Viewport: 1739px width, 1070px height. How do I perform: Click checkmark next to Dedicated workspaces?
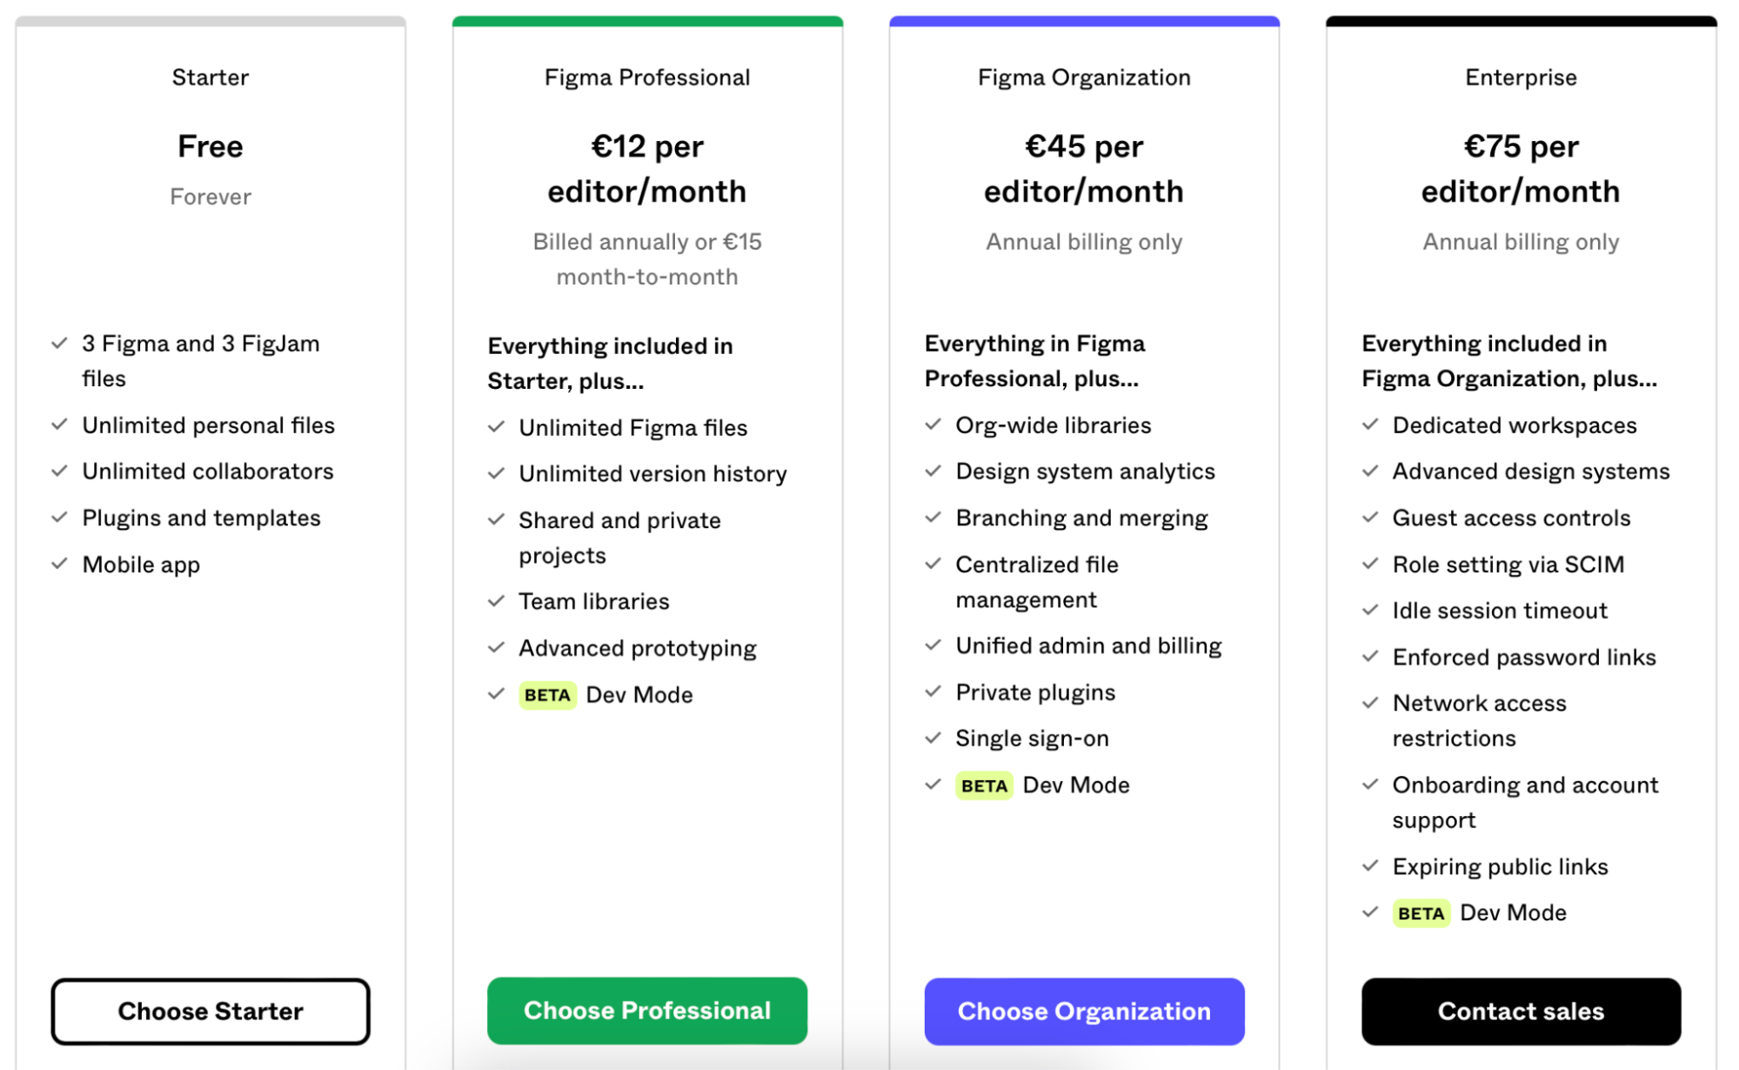click(x=1370, y=425)
